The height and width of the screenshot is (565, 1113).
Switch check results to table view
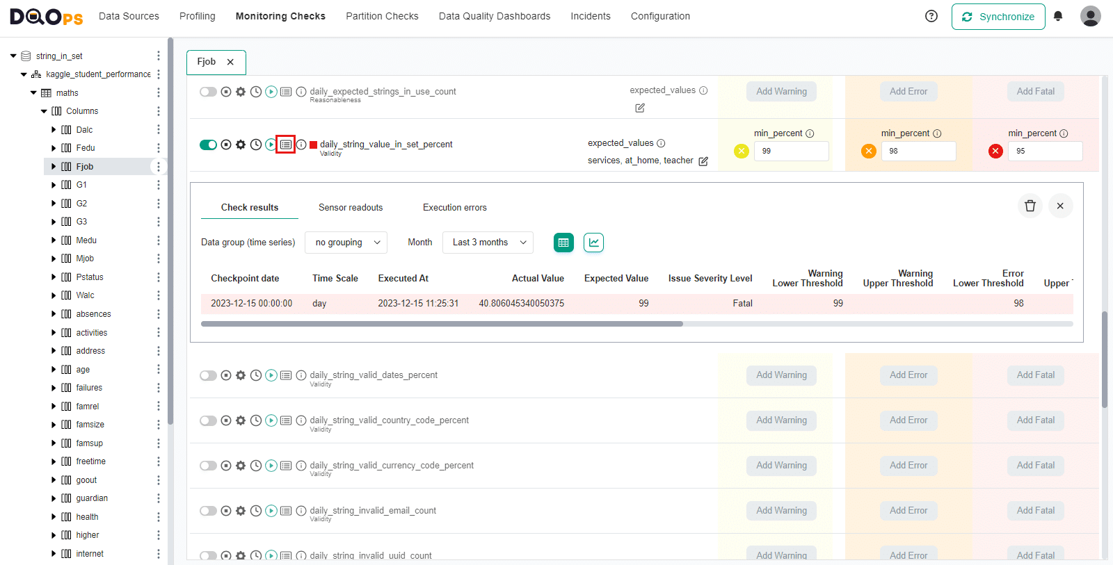pyautogui.click(x=563, y=243)
